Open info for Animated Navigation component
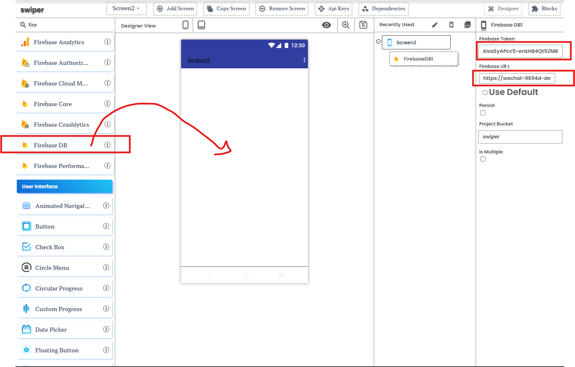 pyautogui.click(x=106, y=206)
